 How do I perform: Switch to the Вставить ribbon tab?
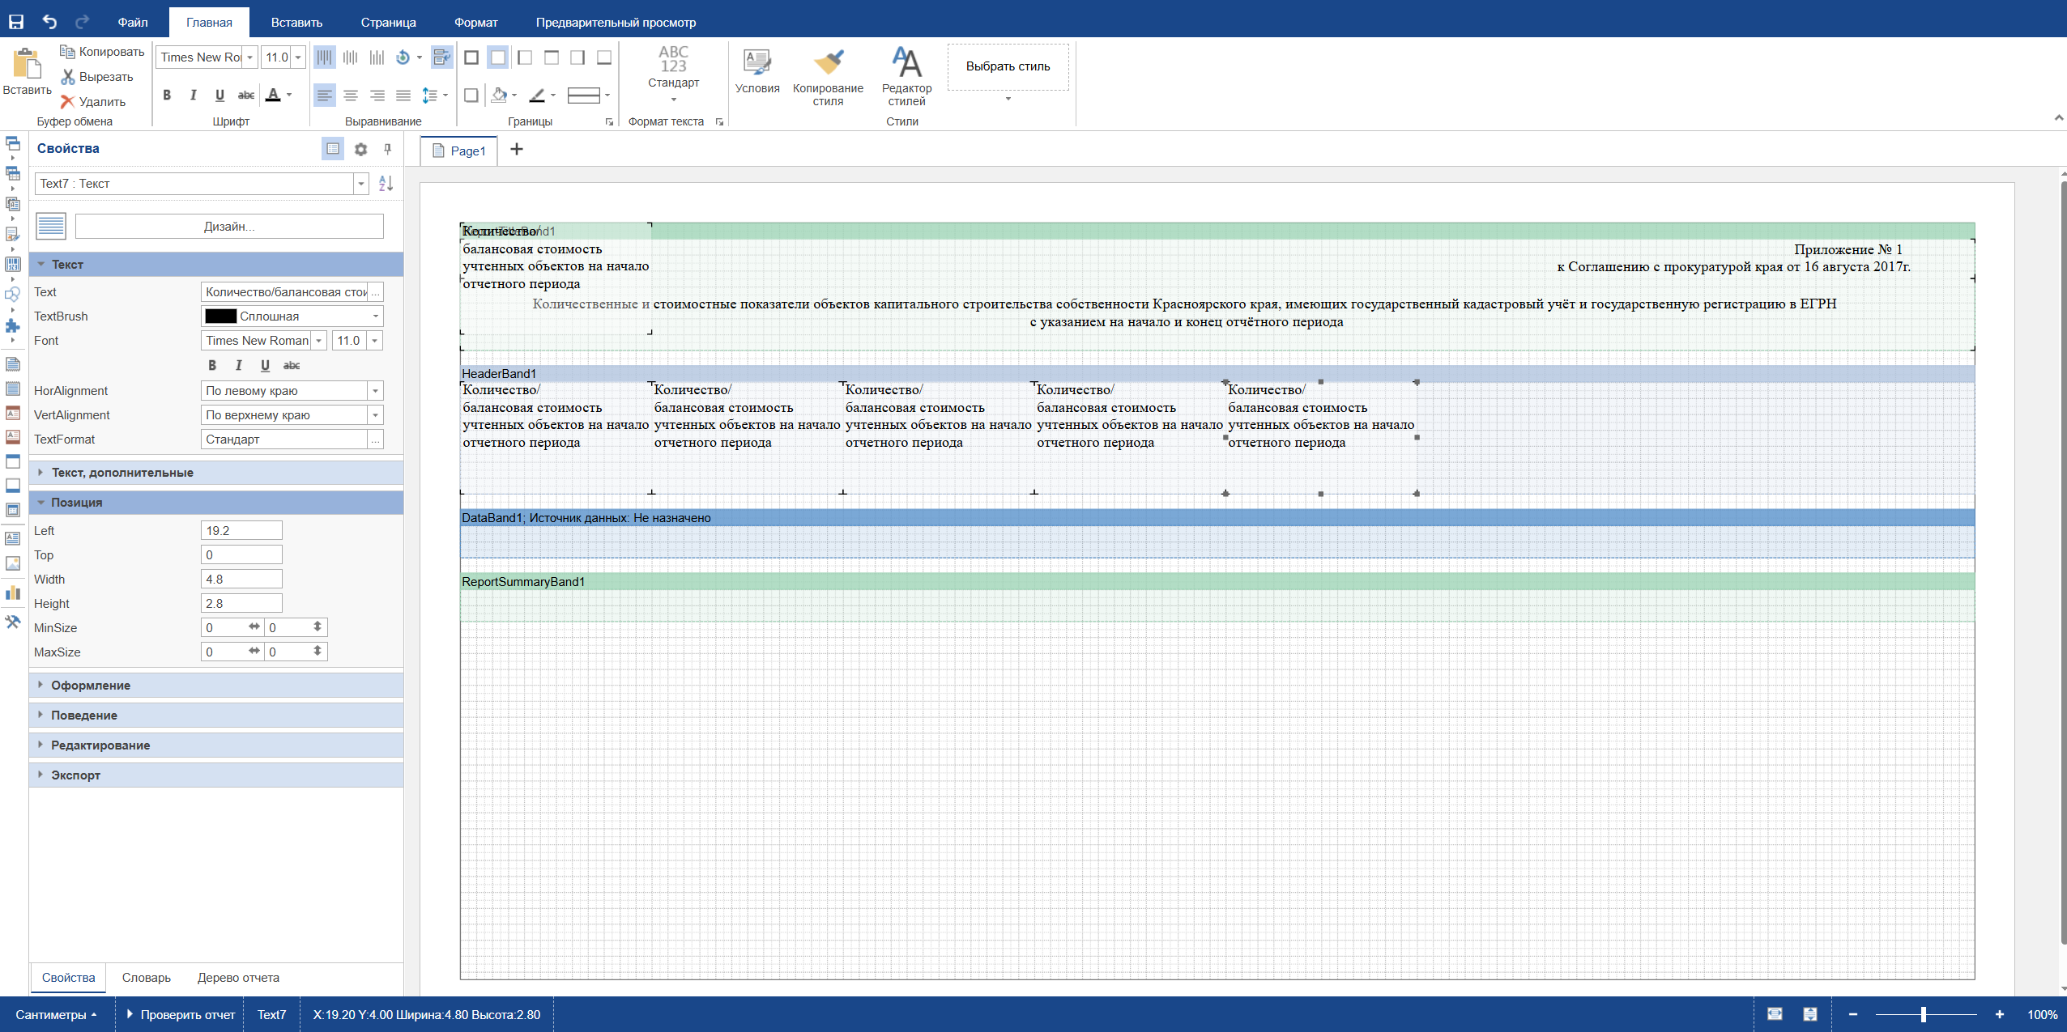tap(296, 23)
